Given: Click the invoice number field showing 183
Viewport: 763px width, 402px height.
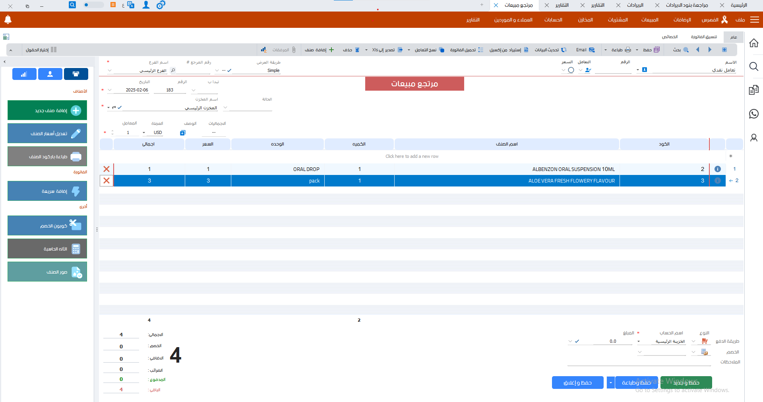Looking at the screenshot, I should point(170,90).
